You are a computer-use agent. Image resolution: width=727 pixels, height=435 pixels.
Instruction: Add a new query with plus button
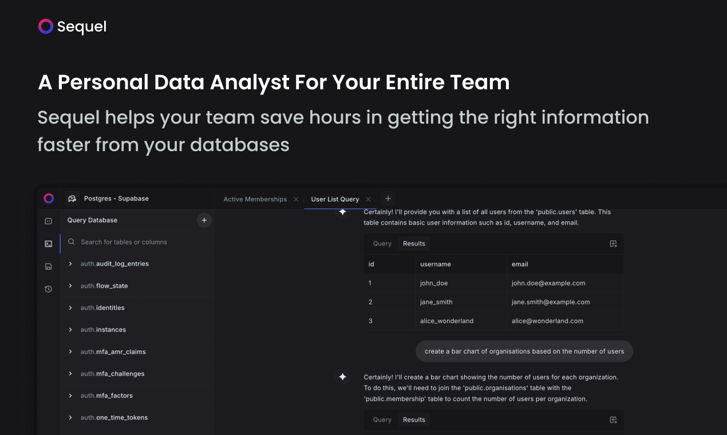pyautogui.click(x=204, y=220)
